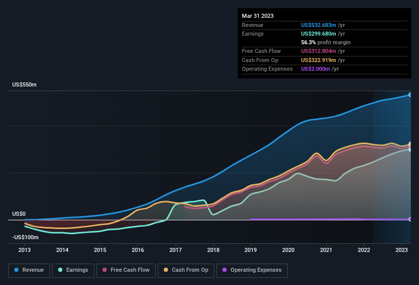Click the US$532.683m revenue value in tooltip
The height and width of the screenshot is (285, 419).
coord(318,25)
